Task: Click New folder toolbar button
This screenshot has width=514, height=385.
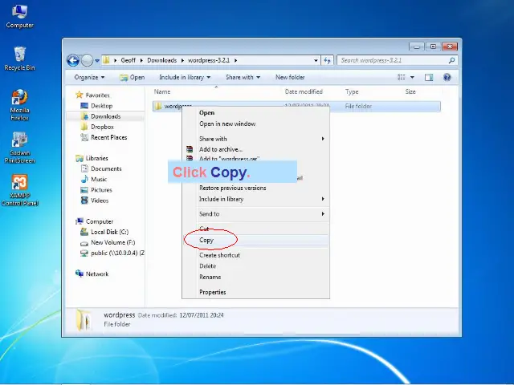Action: [x=290, y=77]
